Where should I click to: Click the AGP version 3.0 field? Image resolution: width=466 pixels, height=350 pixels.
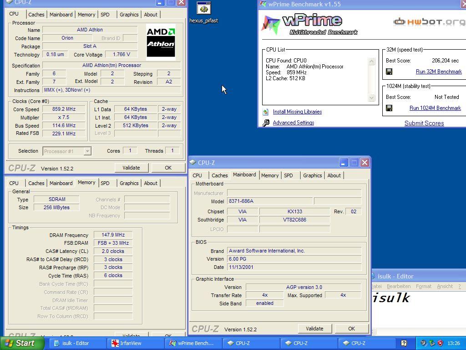point(304,287)
